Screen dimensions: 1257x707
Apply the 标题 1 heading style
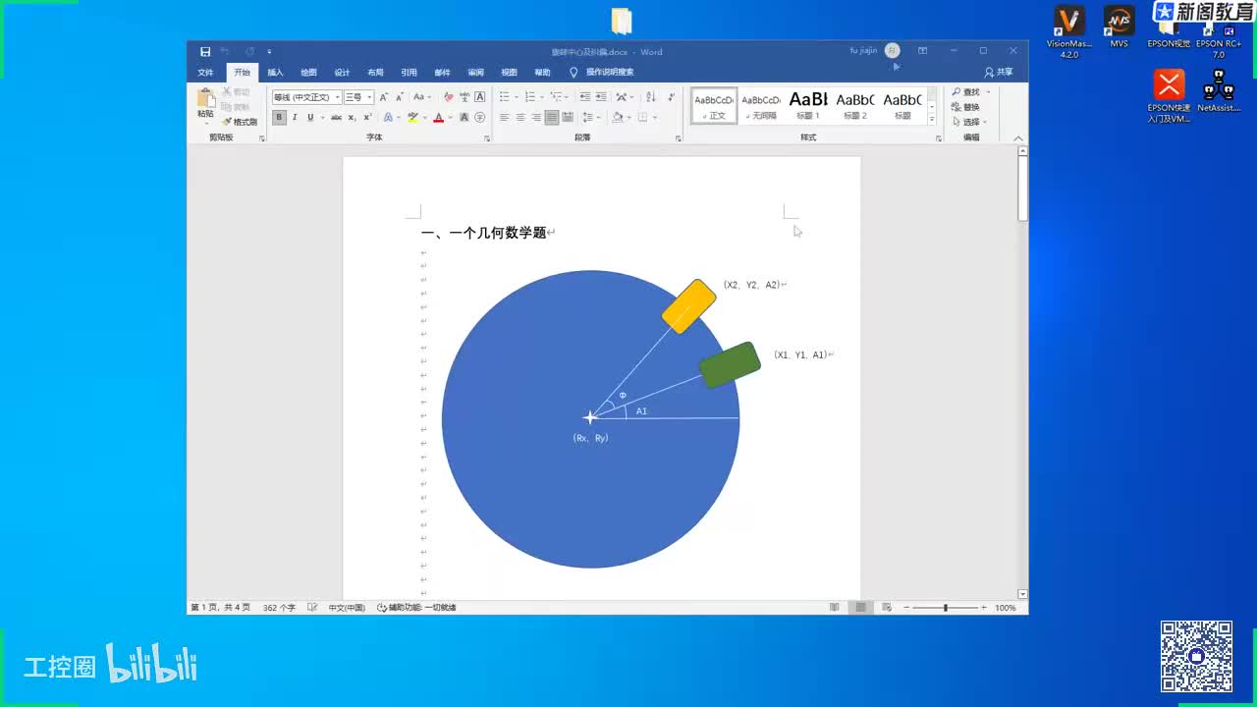(x=808, y=104)
